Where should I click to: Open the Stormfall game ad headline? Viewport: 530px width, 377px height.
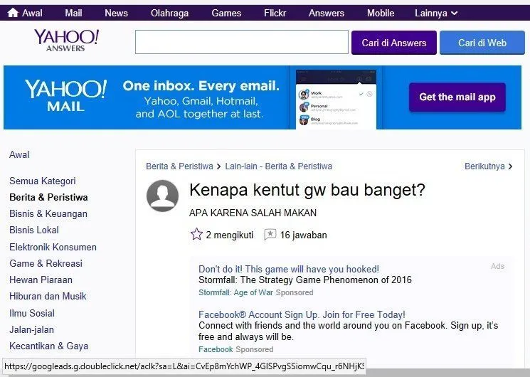point(289,269)
